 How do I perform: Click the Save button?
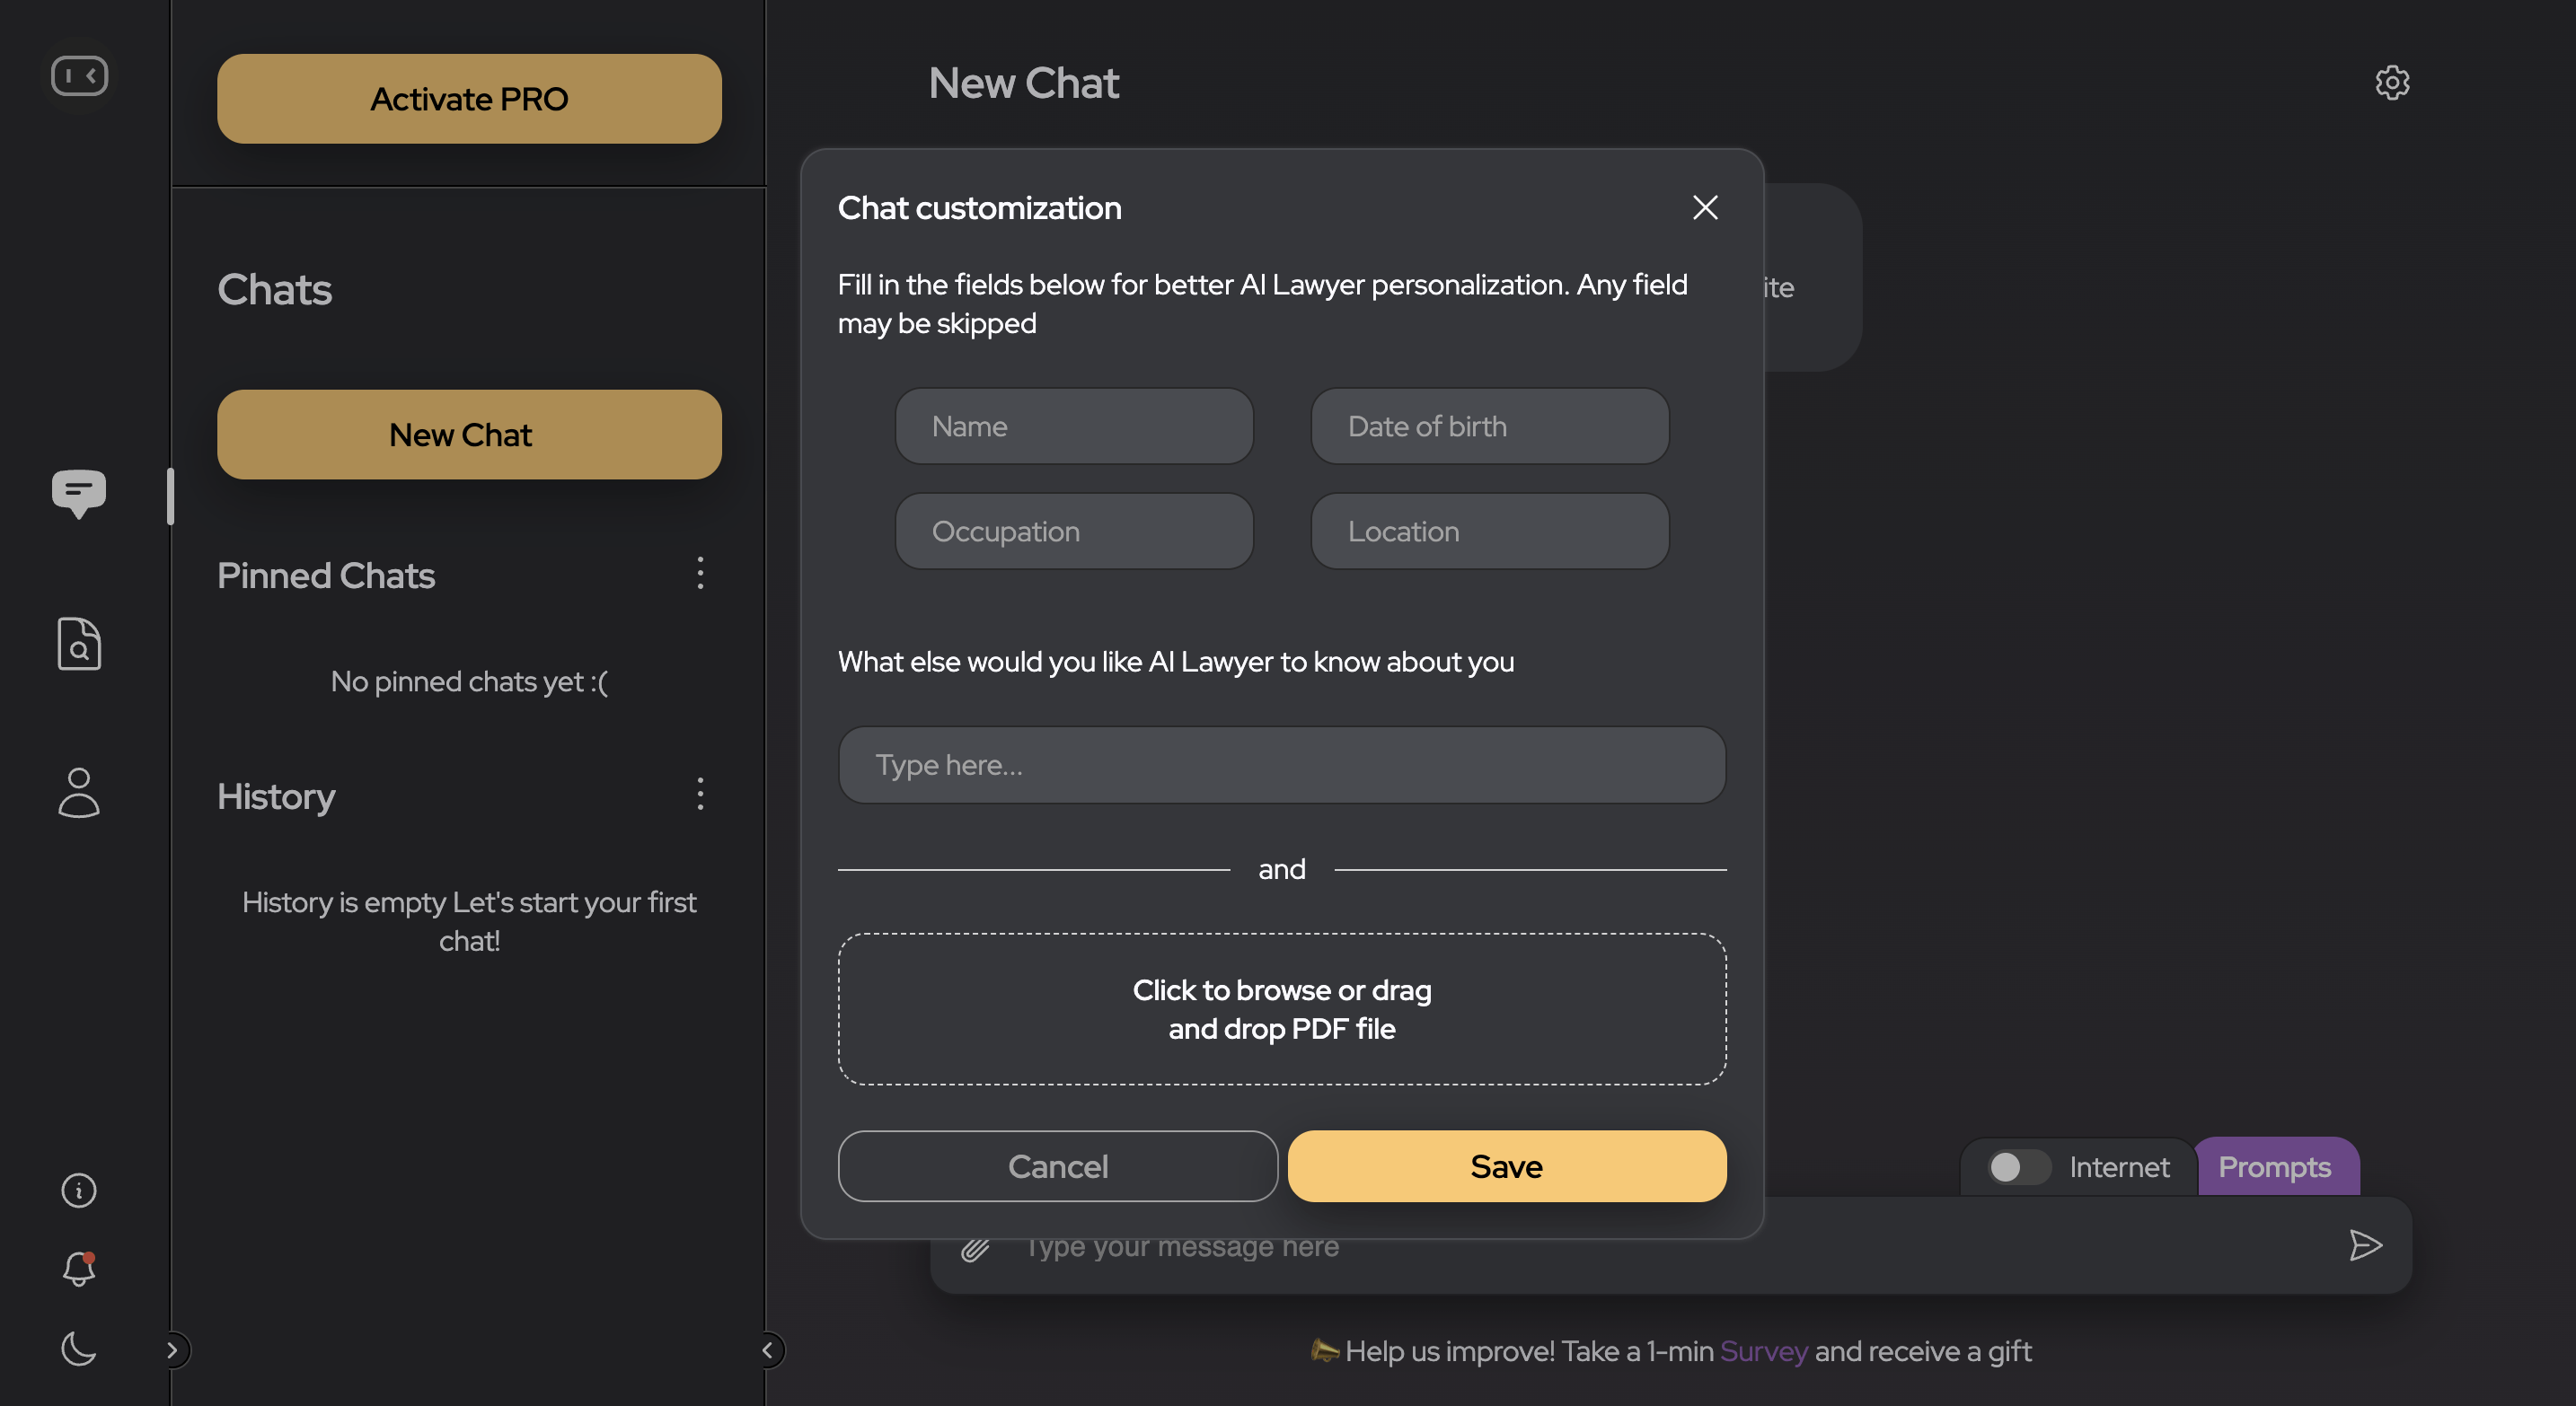pos(1506,1166)
